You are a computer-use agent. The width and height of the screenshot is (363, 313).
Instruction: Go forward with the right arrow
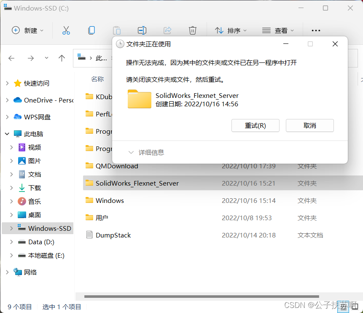(30, 58)
